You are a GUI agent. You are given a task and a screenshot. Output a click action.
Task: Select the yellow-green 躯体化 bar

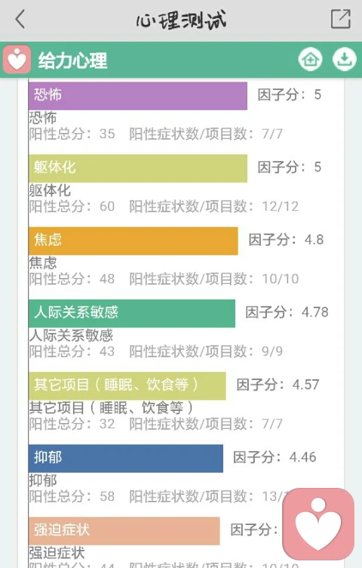(138, 168)
